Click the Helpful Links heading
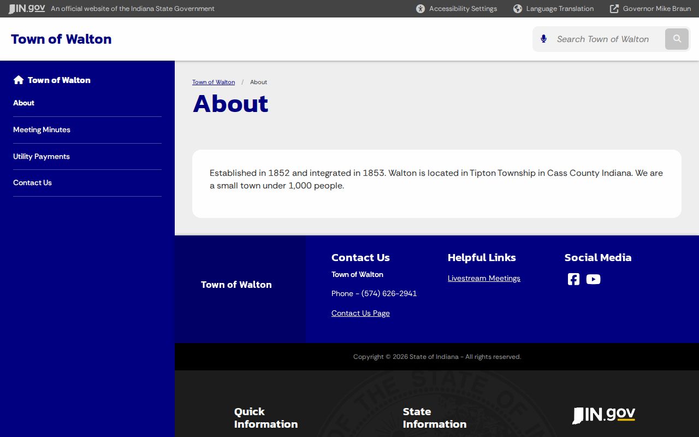Image resolution: width=699 pixels, height=437 pixels. (482, 257)
